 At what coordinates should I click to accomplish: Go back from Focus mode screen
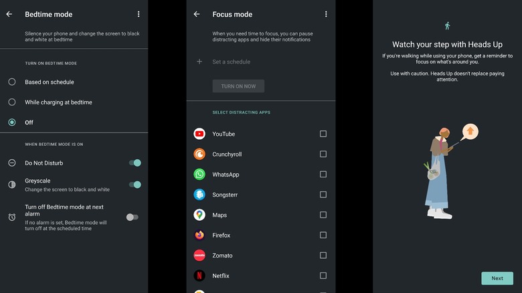click(x=197, y=14)
